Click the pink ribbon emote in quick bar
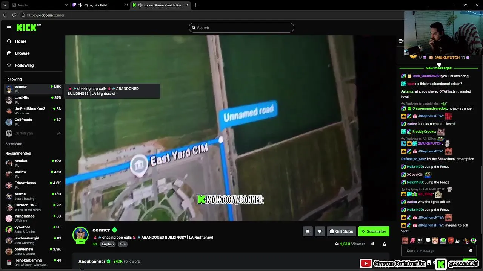Screen dimensions: 483x271 (412, 240)
